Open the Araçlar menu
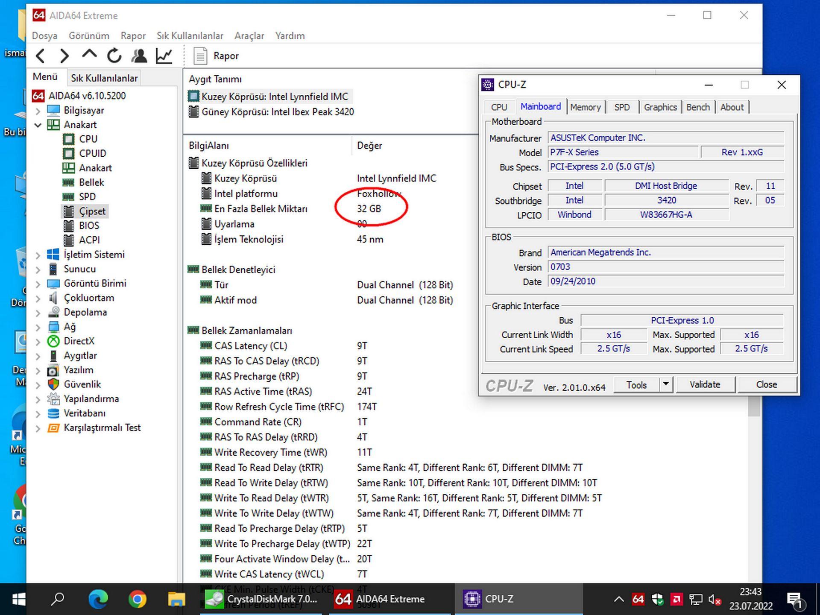Viewport: 820px width, 615px height. (249, 36)
